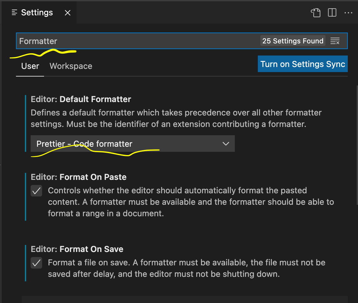Click the chevron on the Prettier selector
Image resolution: width=358 pixels, height=303 pixels.
226,144
